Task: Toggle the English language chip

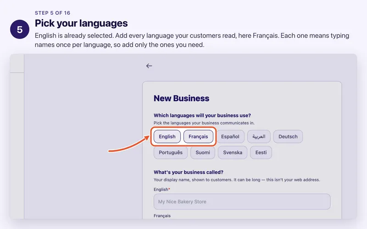Action: tap(167, 136)
